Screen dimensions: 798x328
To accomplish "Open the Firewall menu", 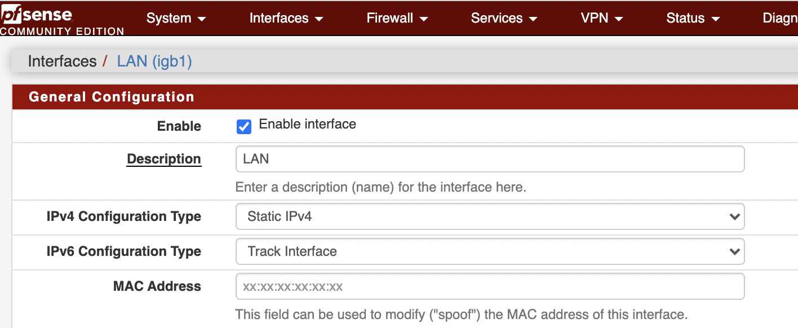I will (x=397, y=18).
